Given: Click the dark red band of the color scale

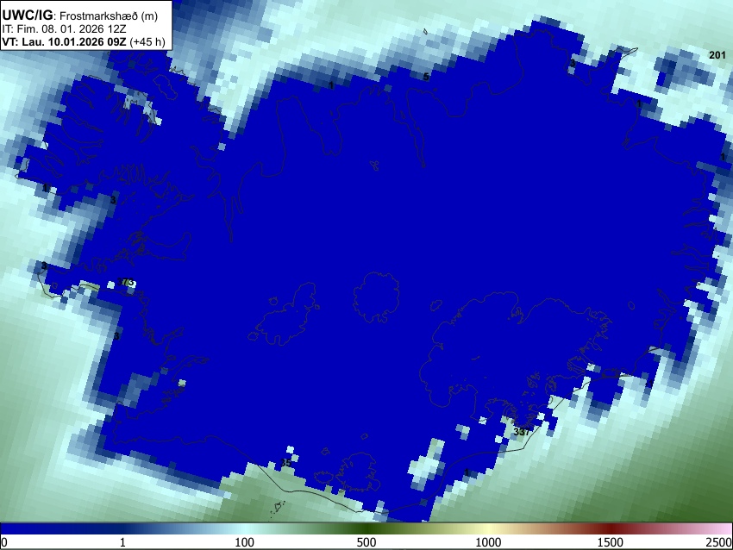Looking at the screenshot, I should 610,528.
